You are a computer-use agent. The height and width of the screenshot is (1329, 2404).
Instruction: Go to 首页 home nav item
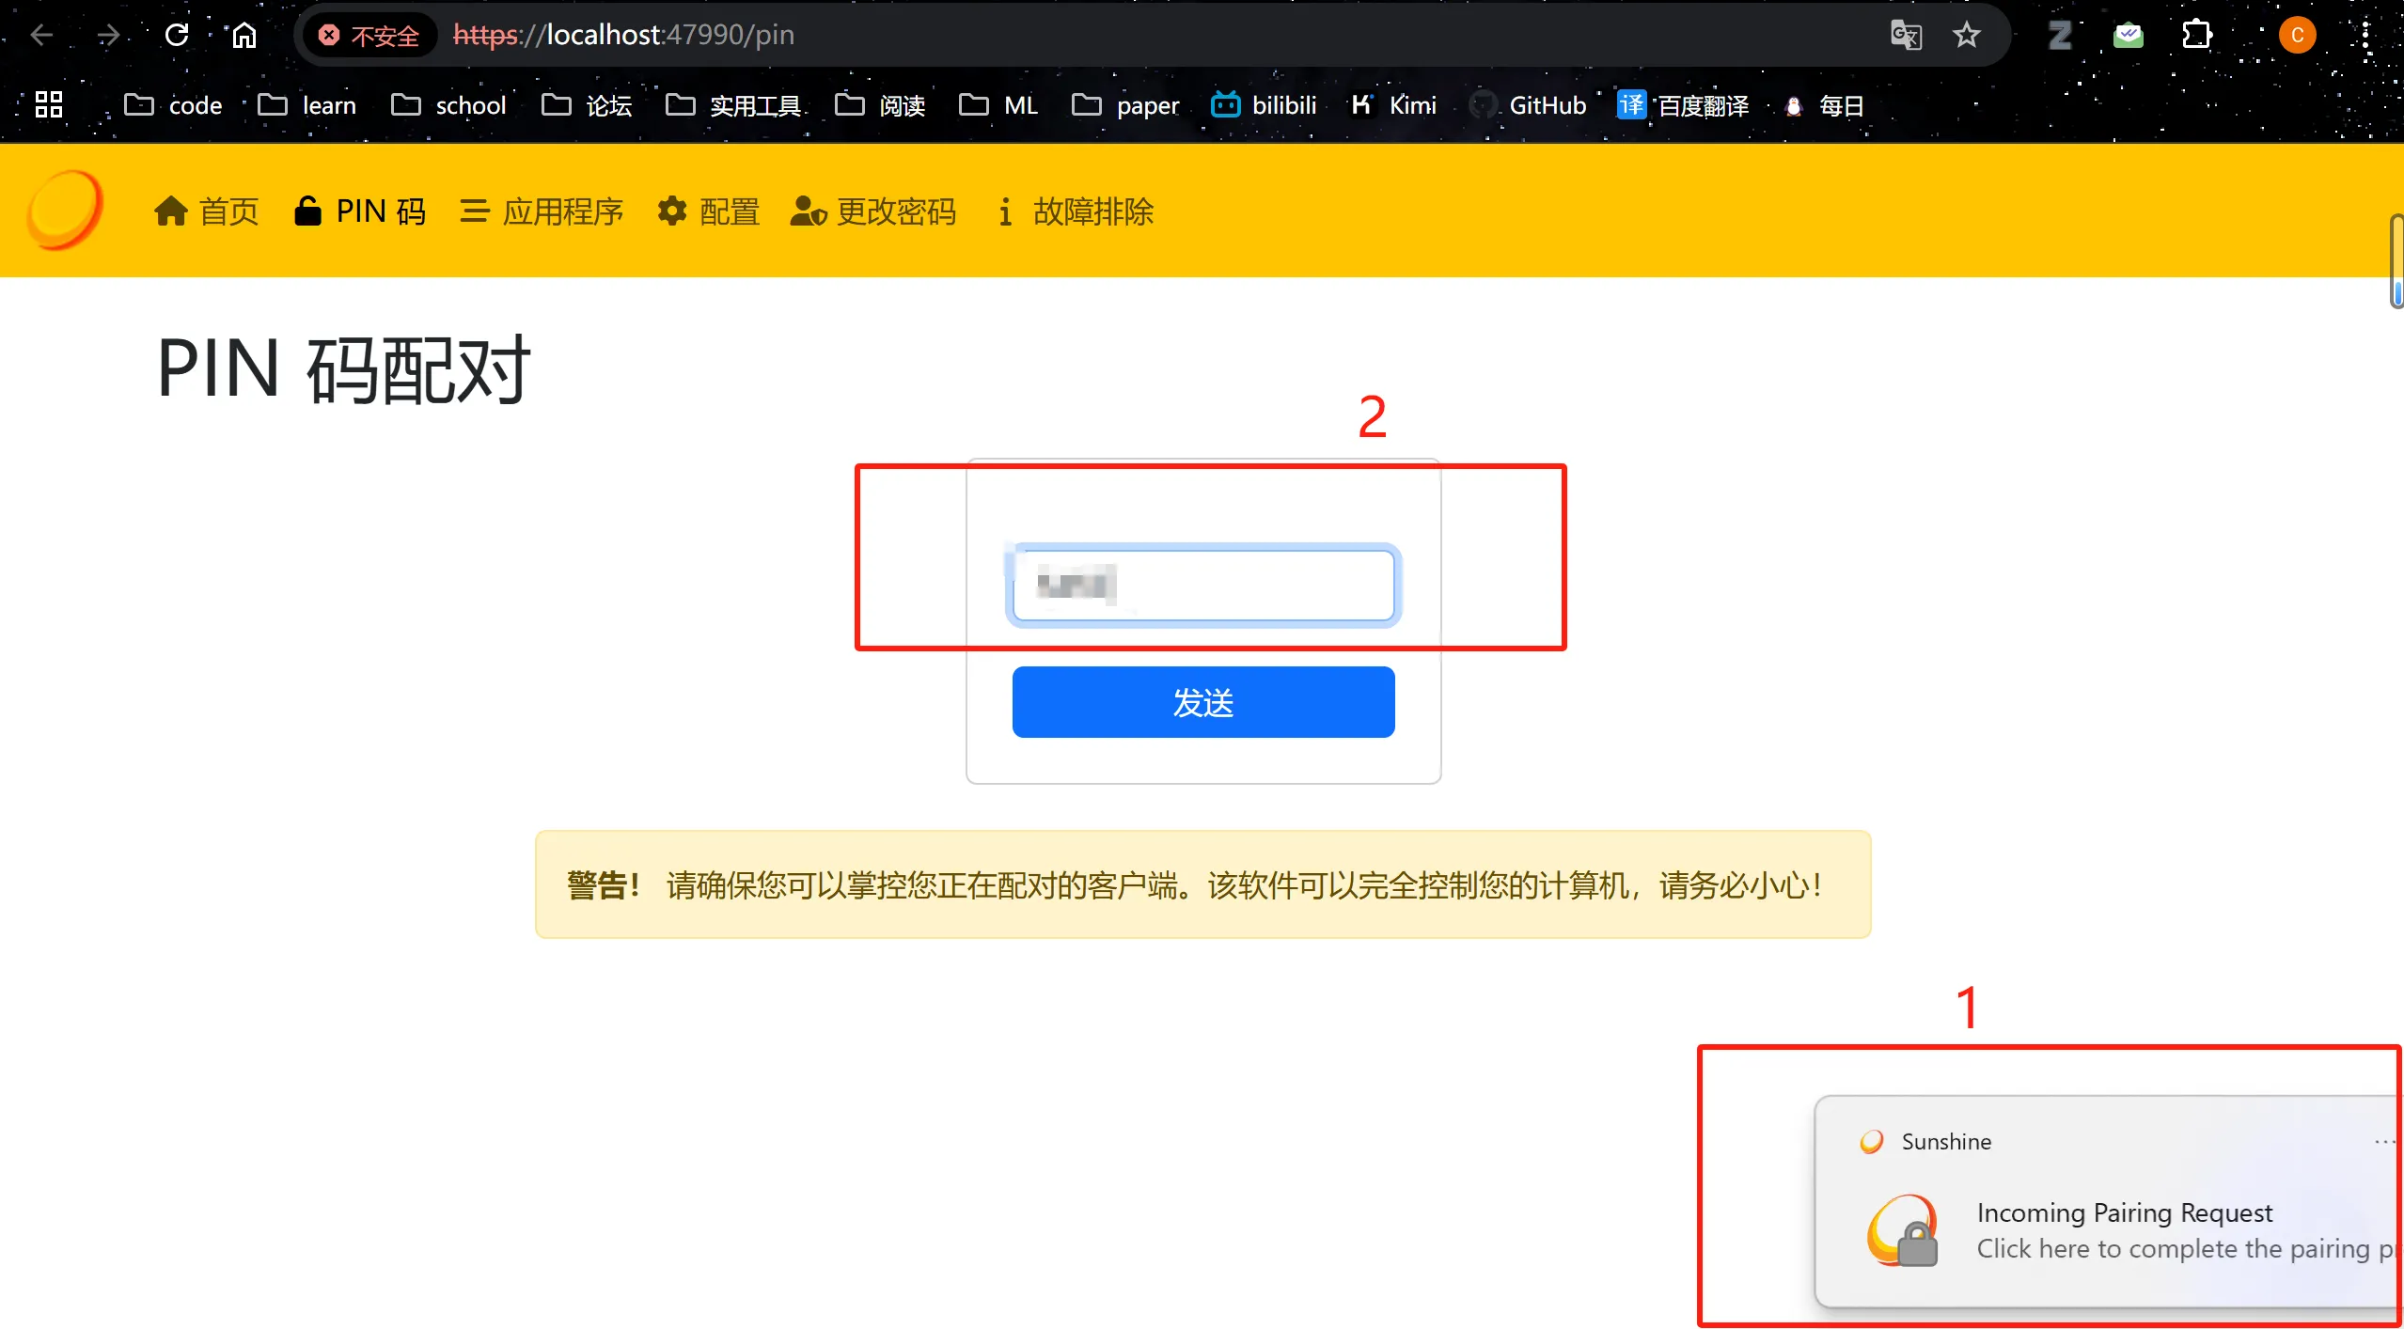click(x=206, y=211)
